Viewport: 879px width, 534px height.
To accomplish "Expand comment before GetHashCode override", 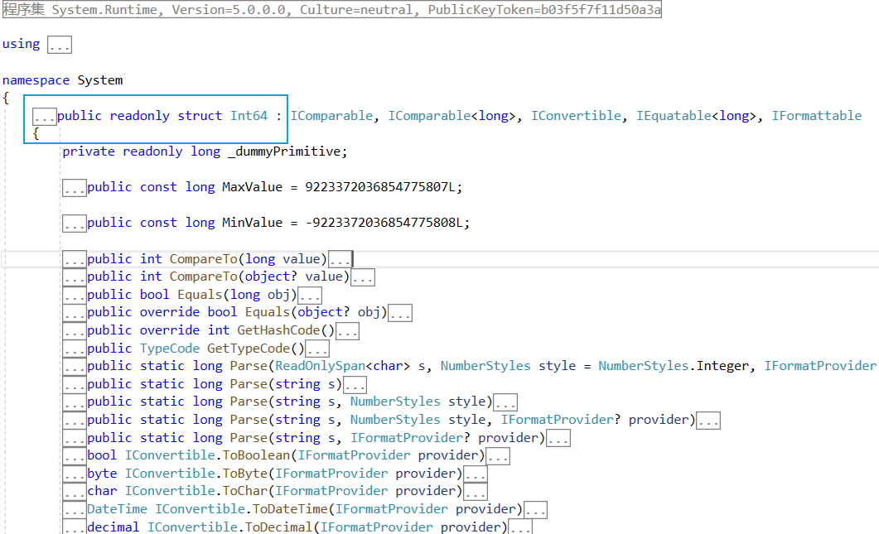I will (74, 331).
